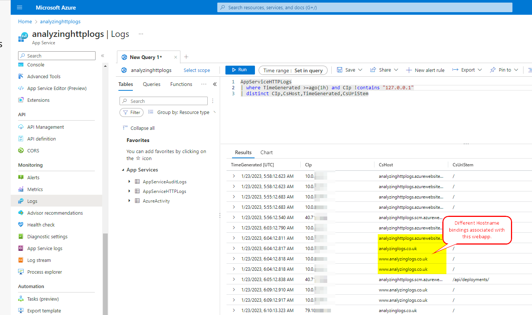Expand the AppServiceHTTPLogs table
This screenshot has height=315, width=532.
pyautogui.click(x=129, y=191)
